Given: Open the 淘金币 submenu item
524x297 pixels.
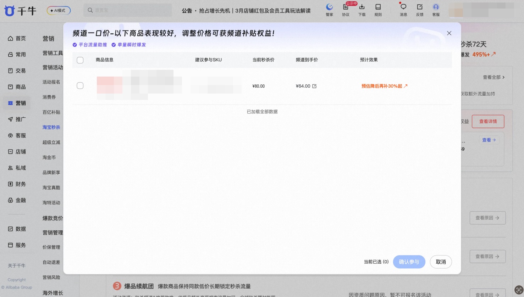Looking at the screenshot, I should click(x=49, y=157).
